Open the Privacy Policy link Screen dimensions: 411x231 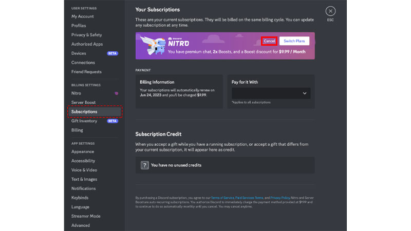(280, 198)
